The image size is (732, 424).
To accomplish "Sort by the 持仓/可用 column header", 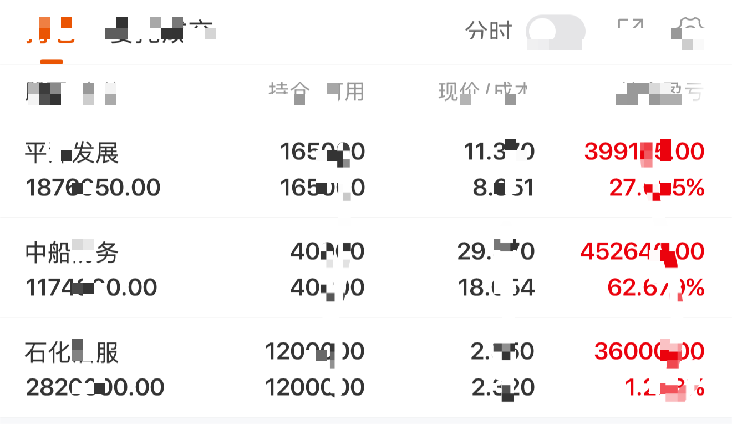I will click(x=316, y=92).
